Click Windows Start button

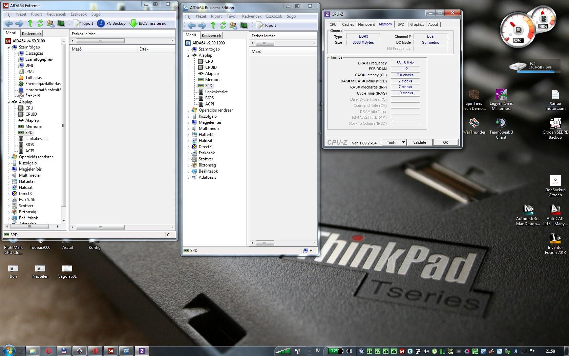tap(8, 351)
